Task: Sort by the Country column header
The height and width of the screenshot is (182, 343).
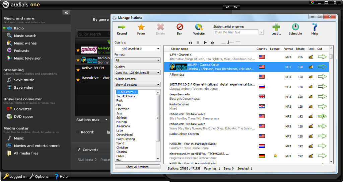Action: [262, 49]
